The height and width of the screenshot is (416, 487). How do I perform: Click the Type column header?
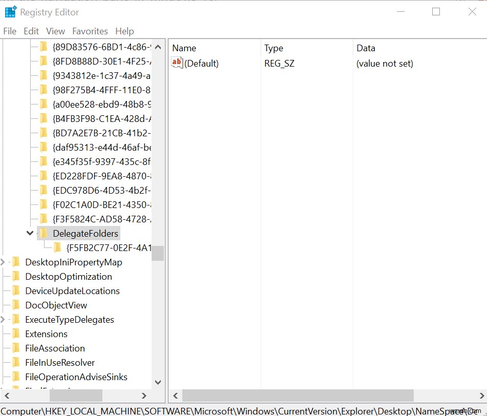pyautogui.click(x=273, y=48)
